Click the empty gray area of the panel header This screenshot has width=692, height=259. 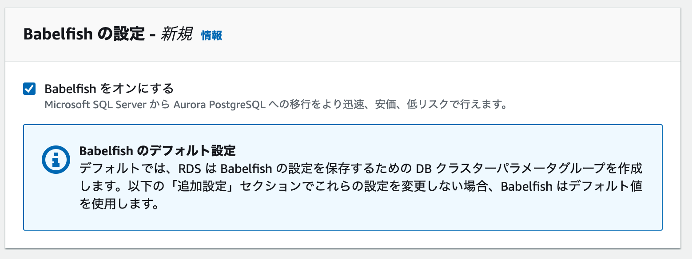click(444, 35)
